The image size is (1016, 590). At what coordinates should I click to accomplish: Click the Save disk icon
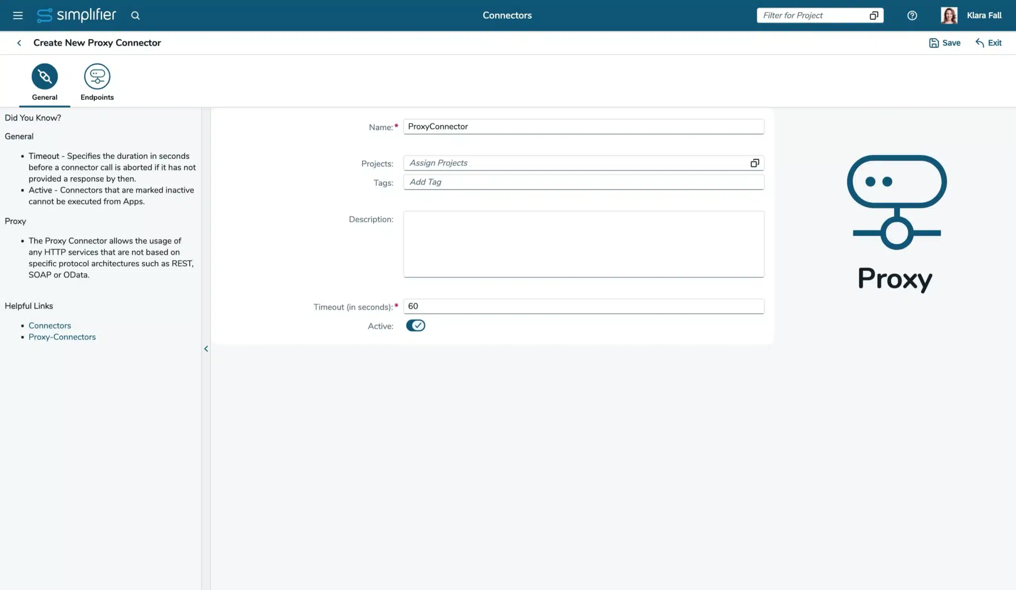click(933, 43)
